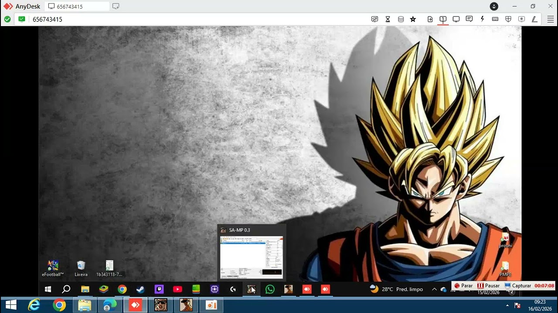Open the eFootball desktop shortcut
Image resolution: width=558 pixels, height=313 pixels.
[53, 268]
